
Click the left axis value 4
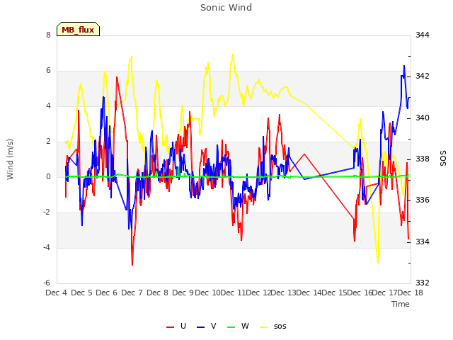[x=48, y=106]
